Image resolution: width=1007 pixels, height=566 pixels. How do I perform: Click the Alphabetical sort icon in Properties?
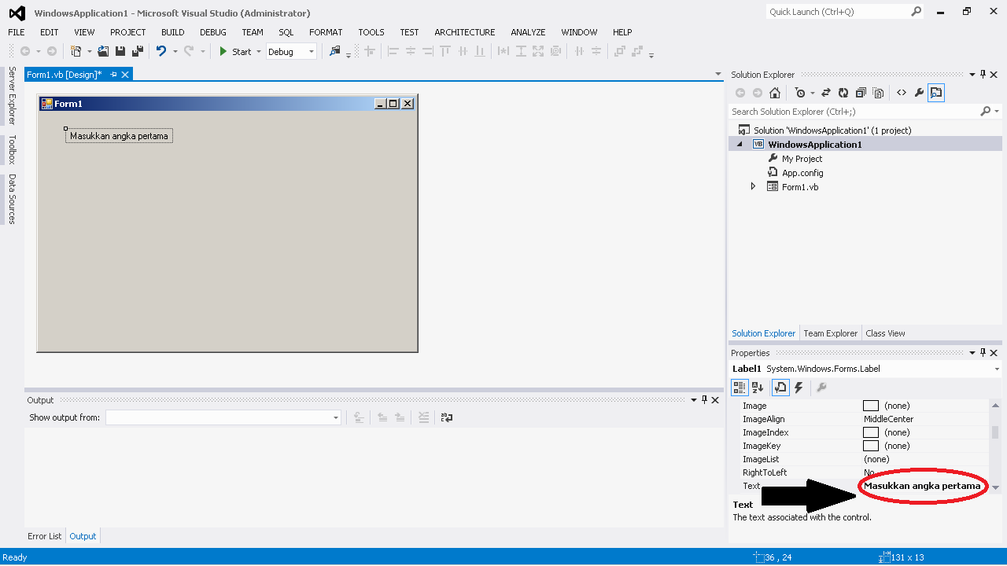757,388
